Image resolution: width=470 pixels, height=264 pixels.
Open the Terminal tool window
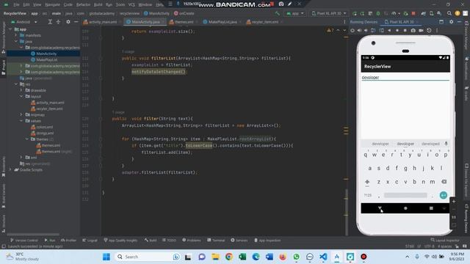pyautogui.click(x=216, y=241)
